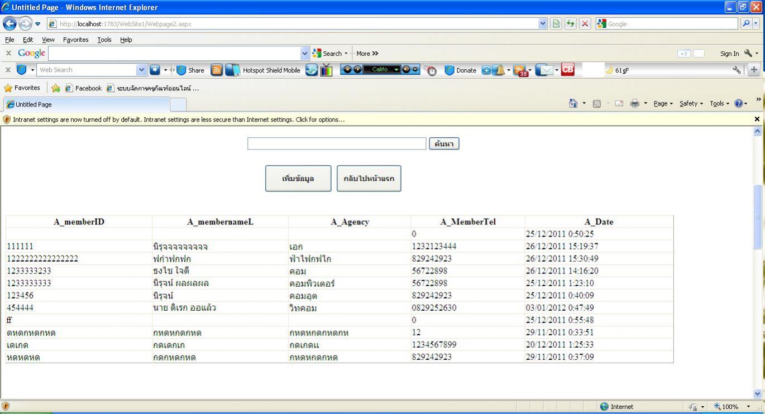Click the Print icon in command bar
The image size is (765, 414).
(634, 103)
